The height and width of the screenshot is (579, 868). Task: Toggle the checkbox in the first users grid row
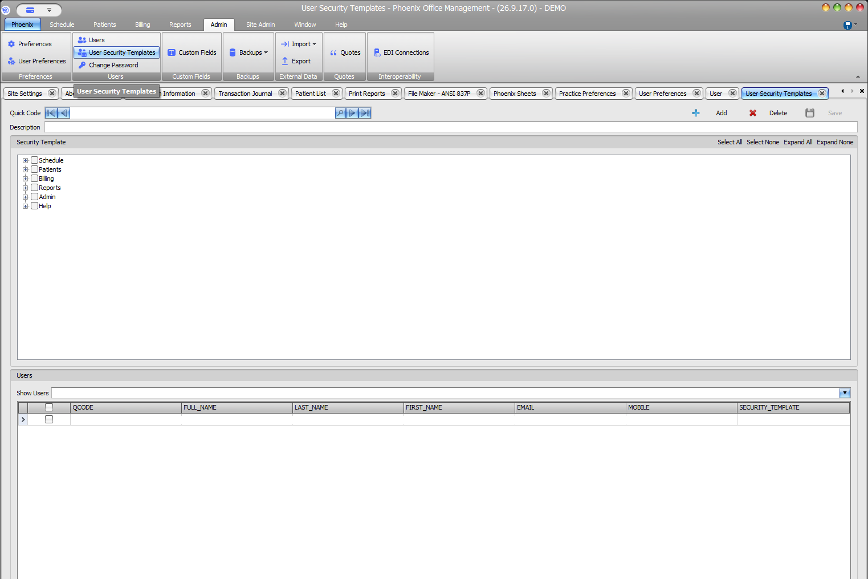pyautogui.click(x=49, y=419)
